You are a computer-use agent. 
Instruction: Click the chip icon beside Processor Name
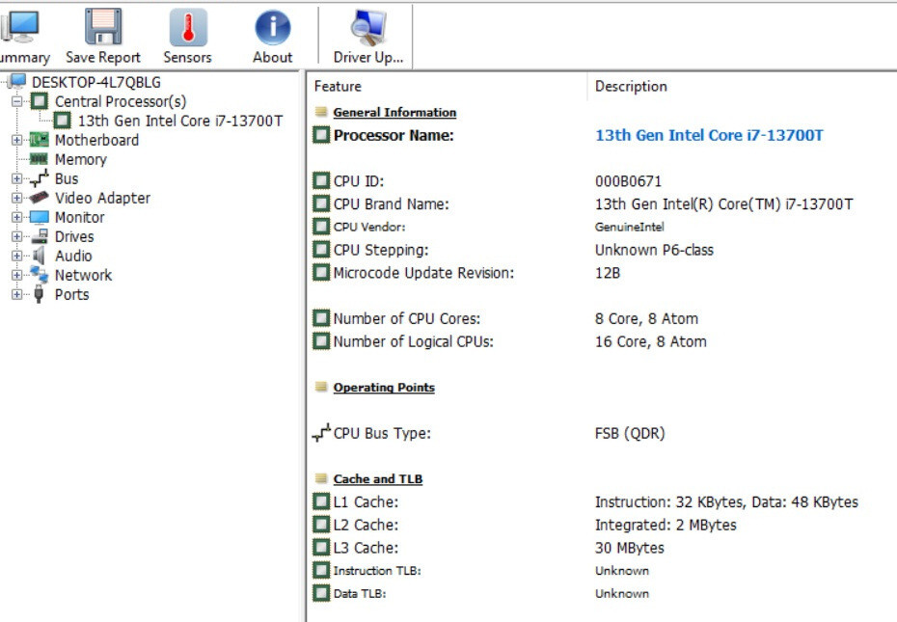(321, 135)
